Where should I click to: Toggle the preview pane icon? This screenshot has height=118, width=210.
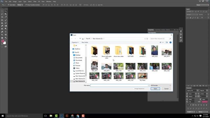(x=166, y=42)
